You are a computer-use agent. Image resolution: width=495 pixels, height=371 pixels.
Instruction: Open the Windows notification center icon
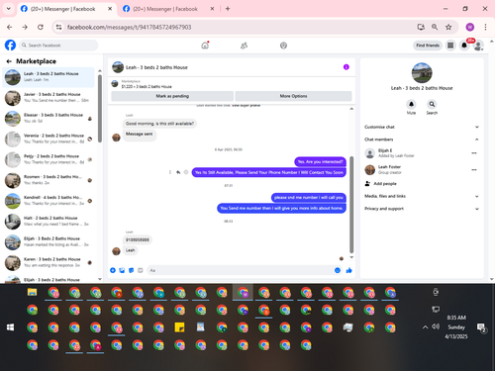[481, 327]
